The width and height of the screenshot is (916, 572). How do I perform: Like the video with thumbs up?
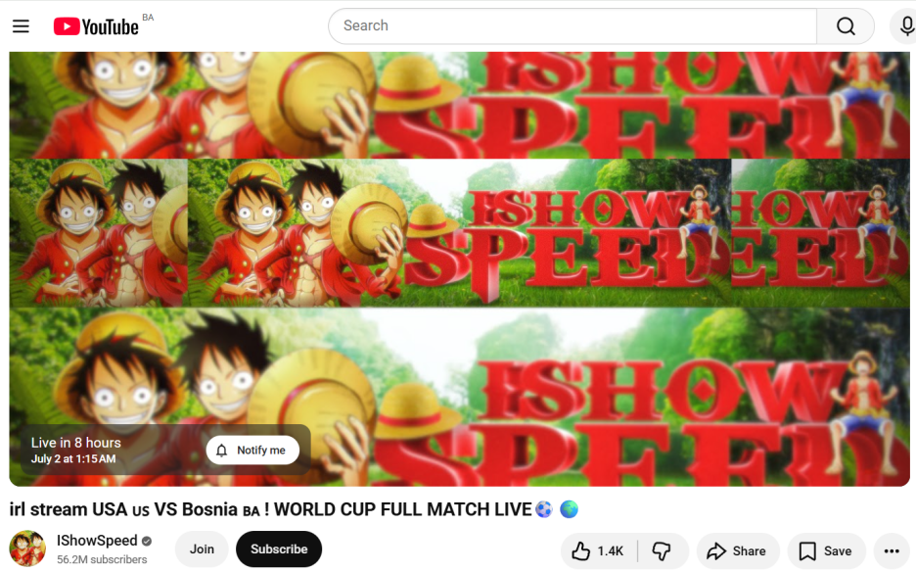pyautogui.click(x=598, y=551)
